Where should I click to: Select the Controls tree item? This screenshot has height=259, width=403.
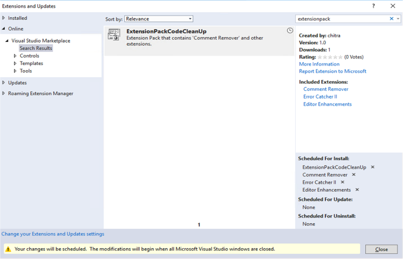click(29, 56)
